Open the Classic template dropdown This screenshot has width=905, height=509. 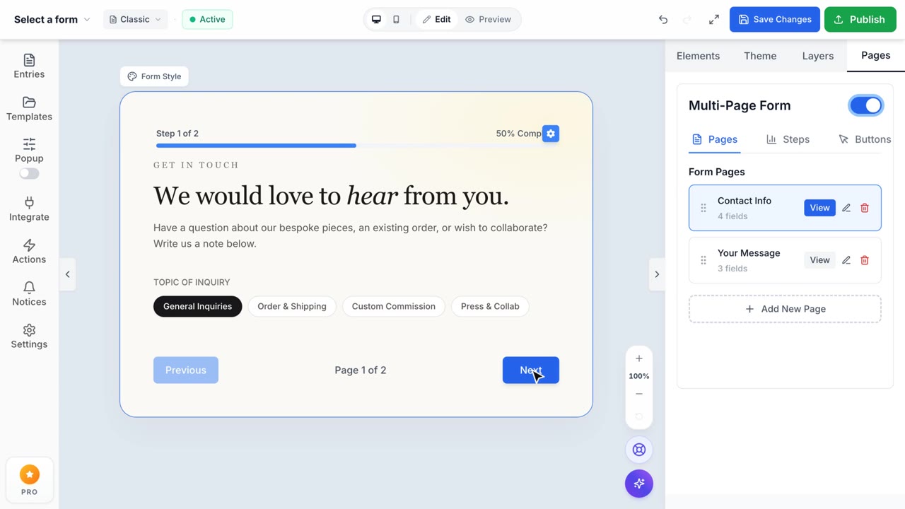(x=135, y=20)
